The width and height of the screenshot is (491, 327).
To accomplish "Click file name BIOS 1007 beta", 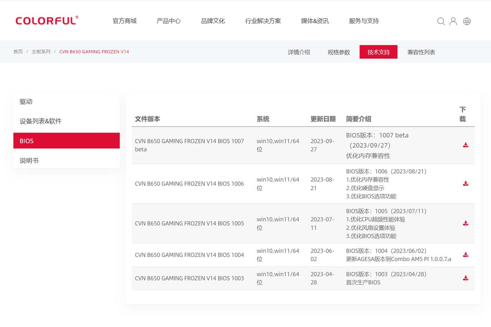I will pos(189,145).
